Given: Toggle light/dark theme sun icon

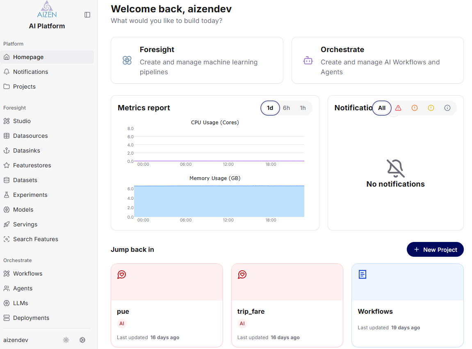Looking at the screenshot, I should [66, 340].
